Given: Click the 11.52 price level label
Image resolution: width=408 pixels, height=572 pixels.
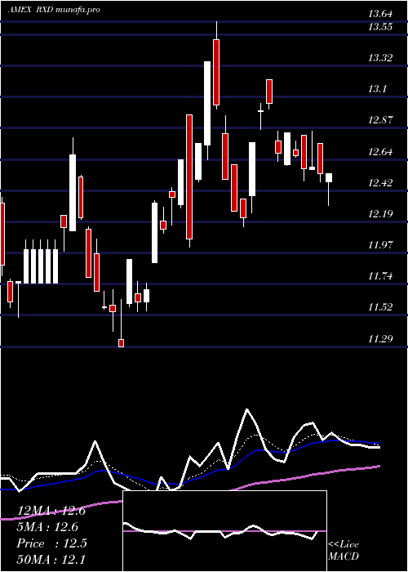Looking at the screenshot, I should coord(381,307).
